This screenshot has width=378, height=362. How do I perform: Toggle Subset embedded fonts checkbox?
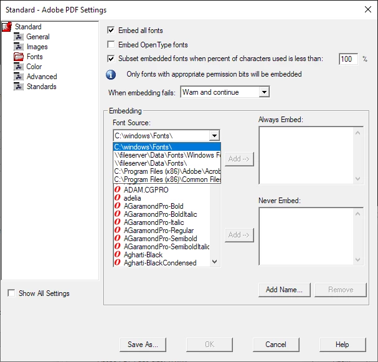[111, 59]
